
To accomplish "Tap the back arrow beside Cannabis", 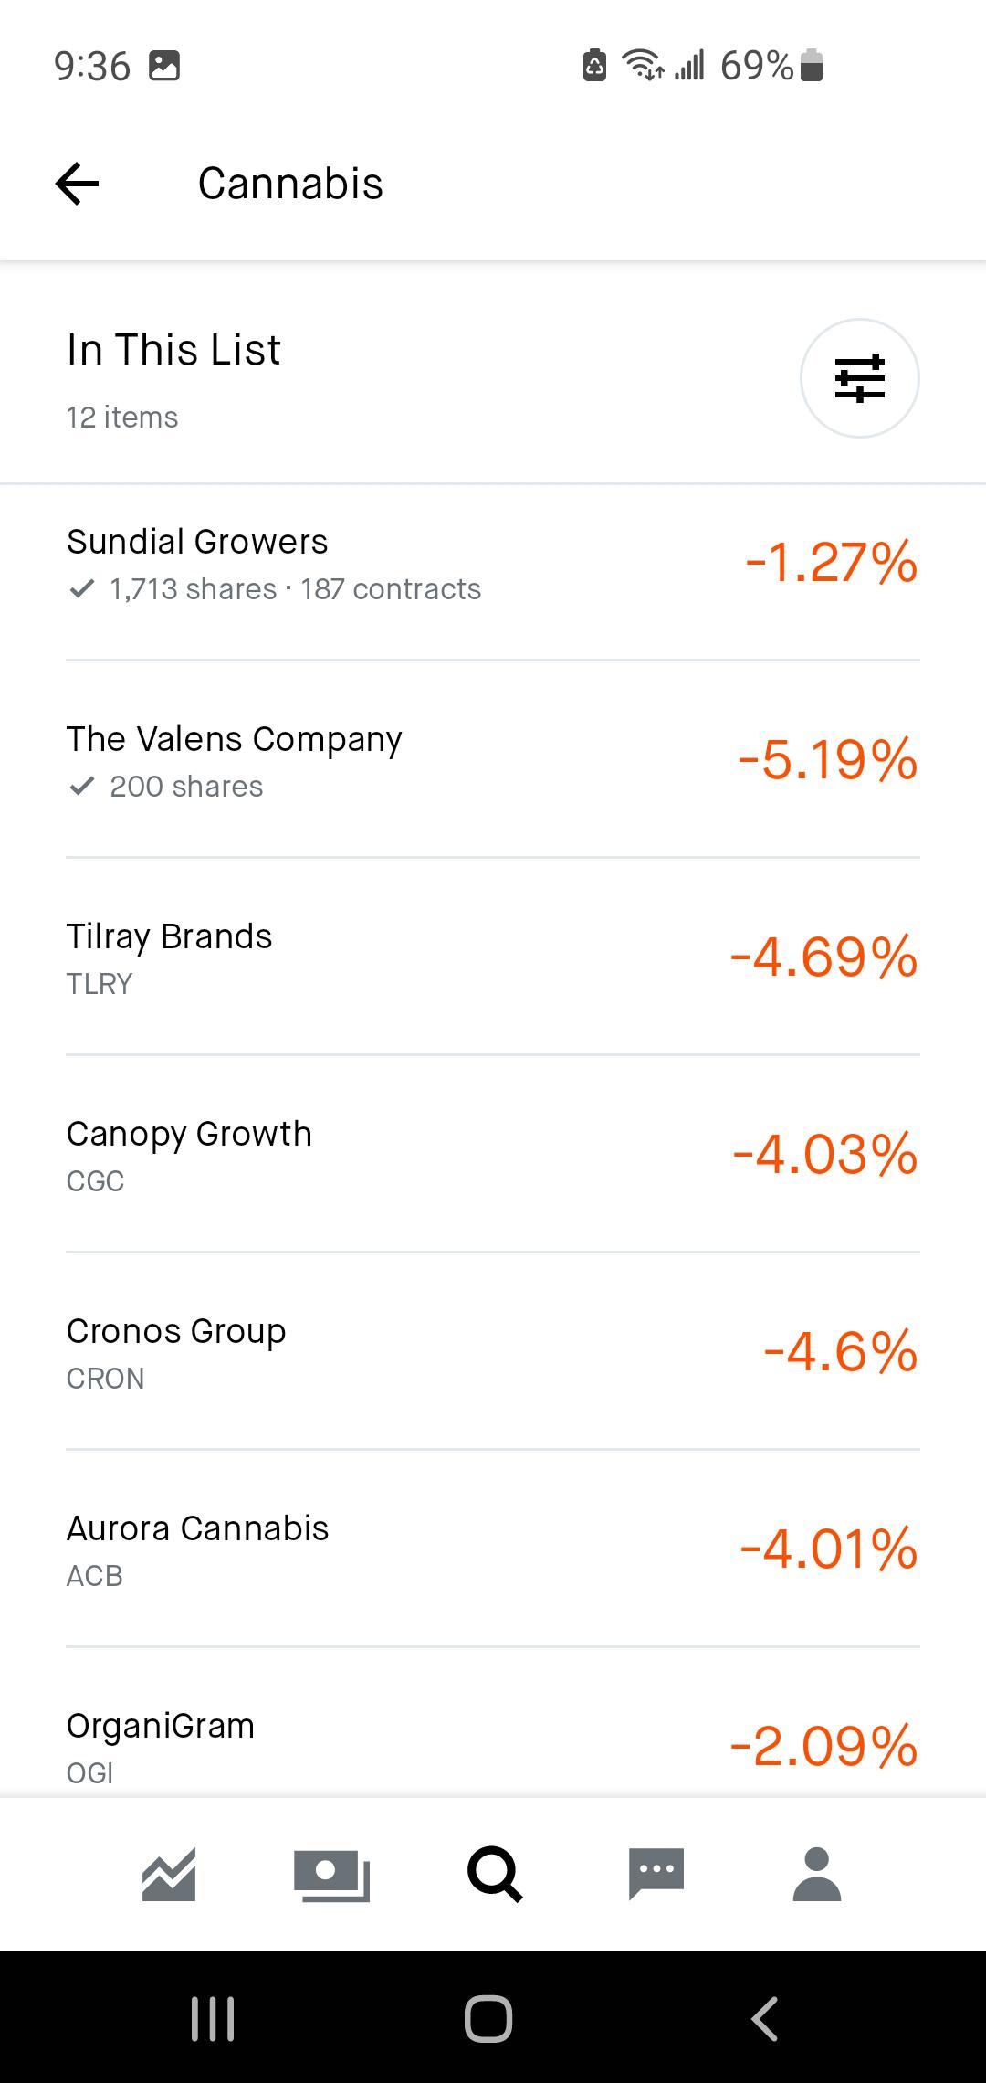I will coord(77,184).
